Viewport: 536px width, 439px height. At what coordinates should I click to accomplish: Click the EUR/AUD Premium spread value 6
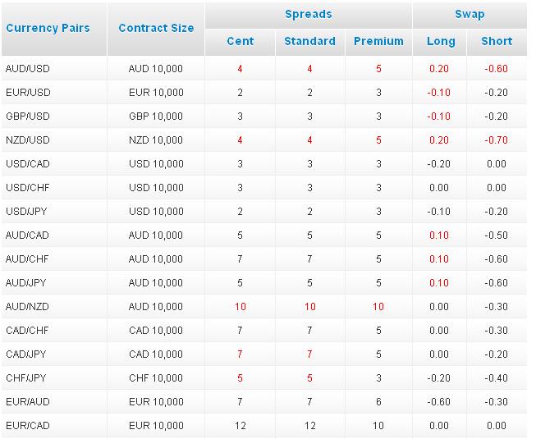coord(378,402)
